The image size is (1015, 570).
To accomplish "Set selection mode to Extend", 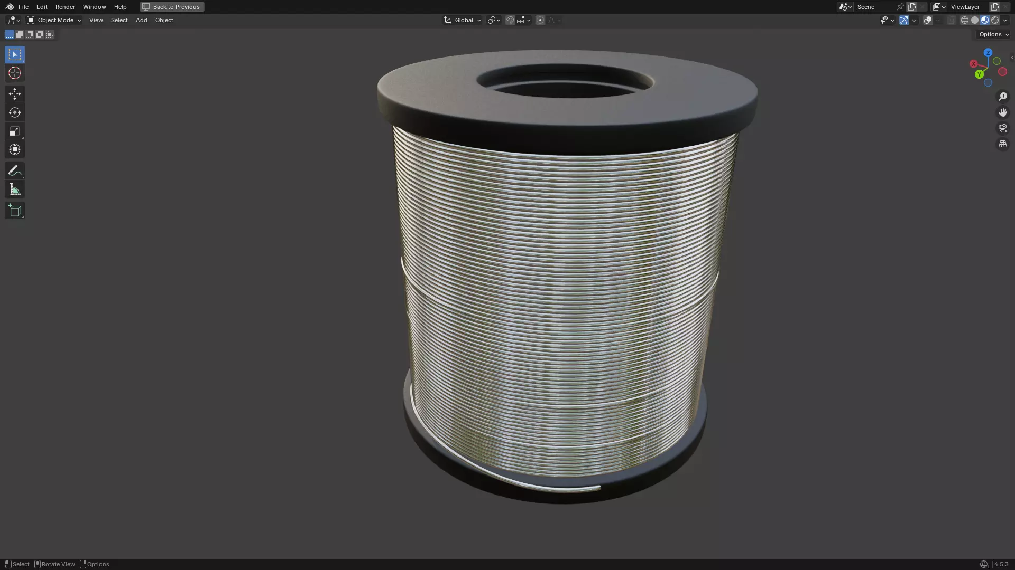I will tap(20, 34).
